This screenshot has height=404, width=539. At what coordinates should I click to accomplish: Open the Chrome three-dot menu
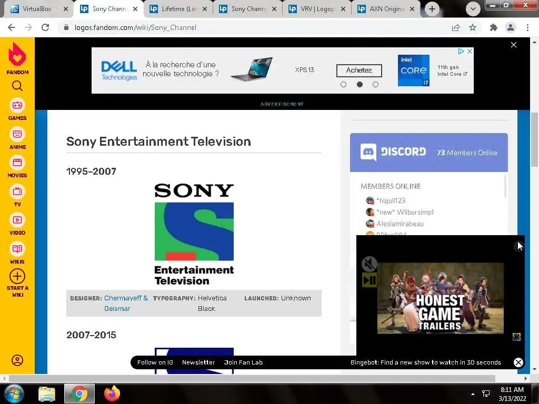coord(527,27)
